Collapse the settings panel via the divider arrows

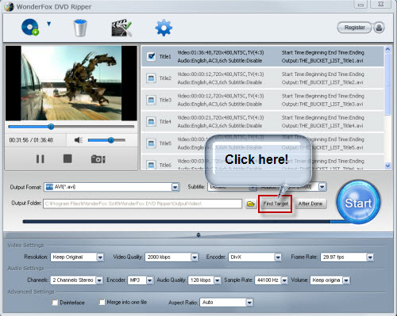(x=198, y=235)
